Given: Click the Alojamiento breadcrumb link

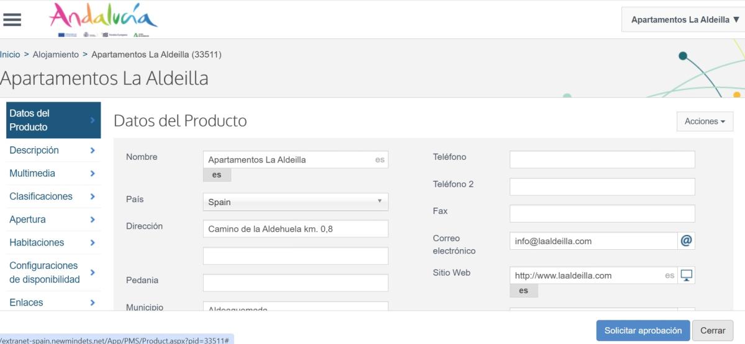Looking at the screenshot, I should click(56, 55).
